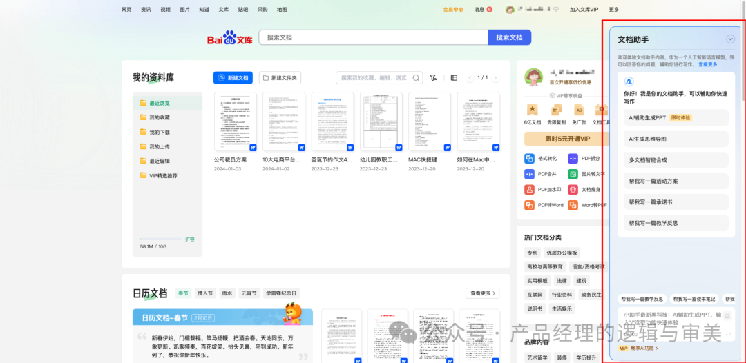Image resolution: width=746 pixels, height=363 pixels.
Task: Switch library to list view via layout icon
Action: click(x=454, y=77)
